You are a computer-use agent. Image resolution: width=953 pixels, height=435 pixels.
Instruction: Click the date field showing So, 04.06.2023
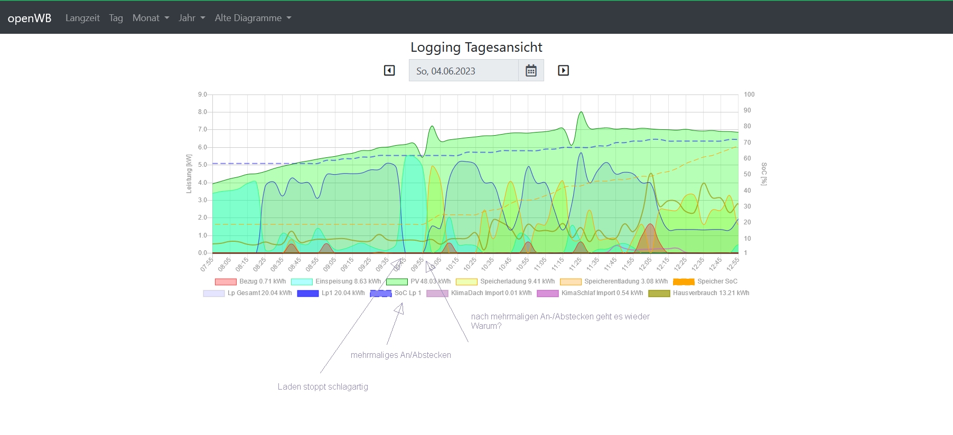[x=463, y=71]
